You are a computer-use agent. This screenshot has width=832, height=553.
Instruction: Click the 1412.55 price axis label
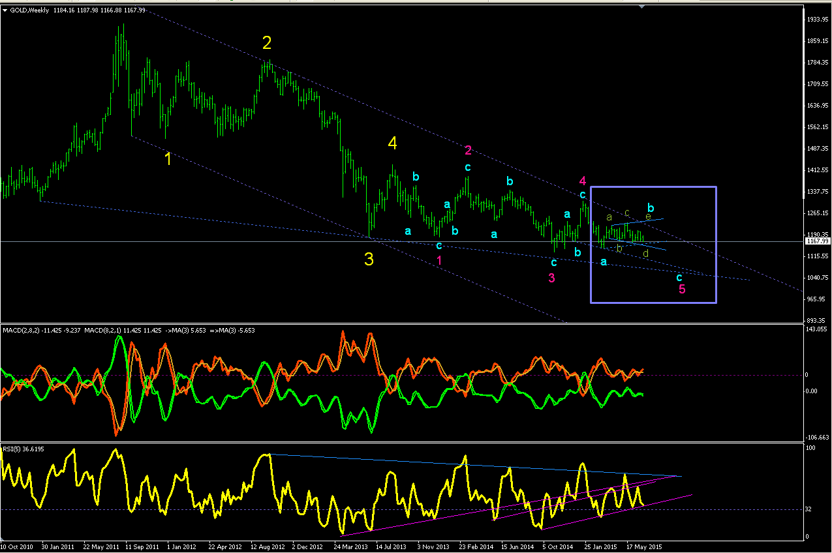818,170
